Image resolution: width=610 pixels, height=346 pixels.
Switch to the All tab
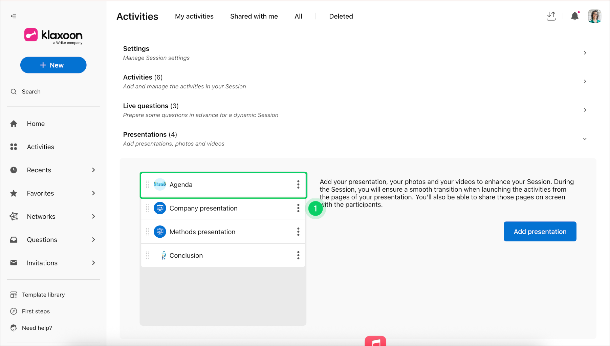point(298,16)
